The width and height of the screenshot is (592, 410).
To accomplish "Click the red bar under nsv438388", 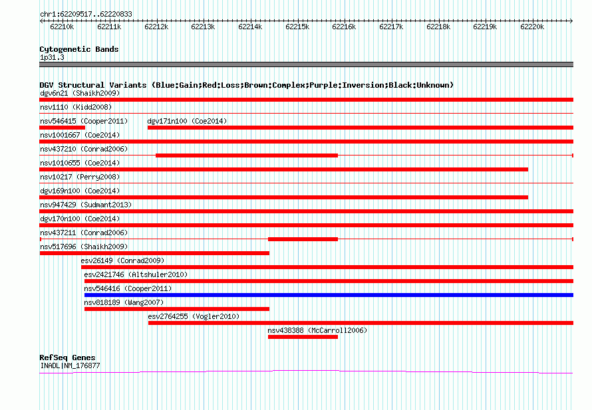I will click(303, 337).
